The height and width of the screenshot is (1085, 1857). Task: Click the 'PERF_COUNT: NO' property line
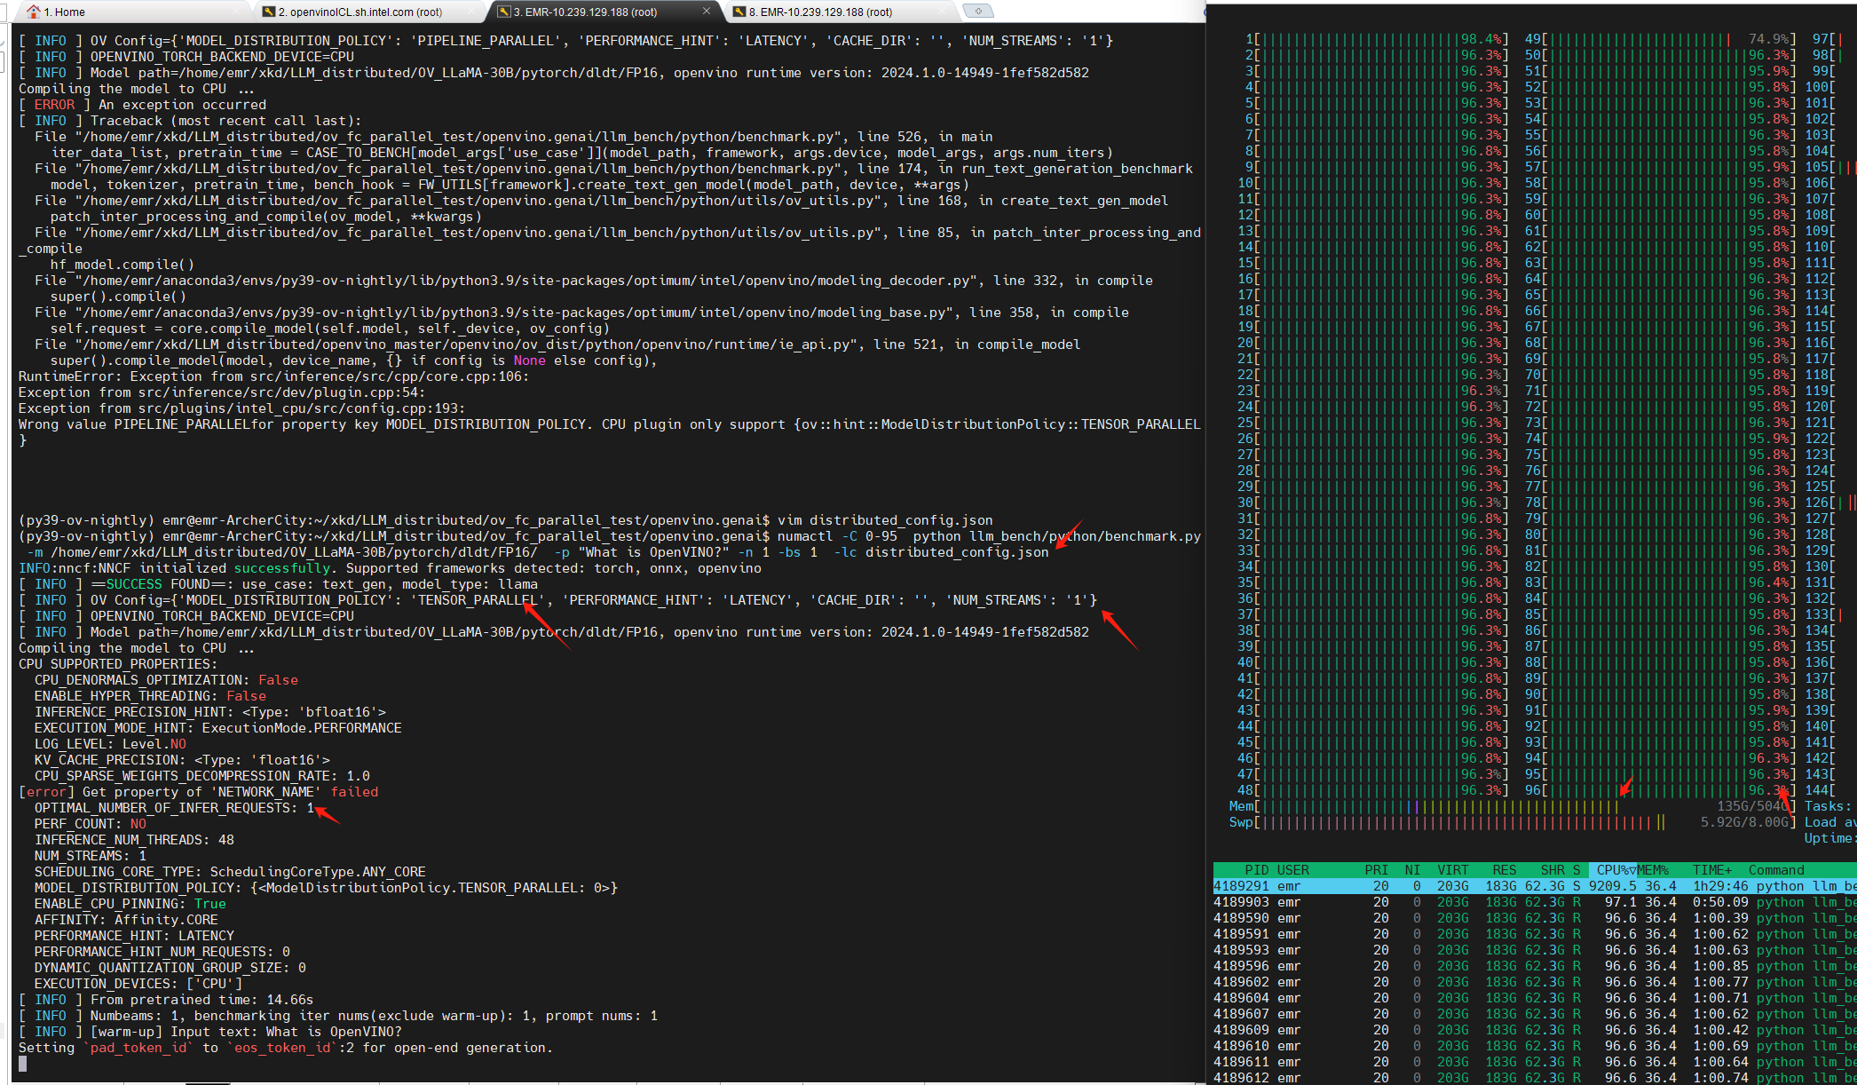pyautogui.click(x=91, y=824)
